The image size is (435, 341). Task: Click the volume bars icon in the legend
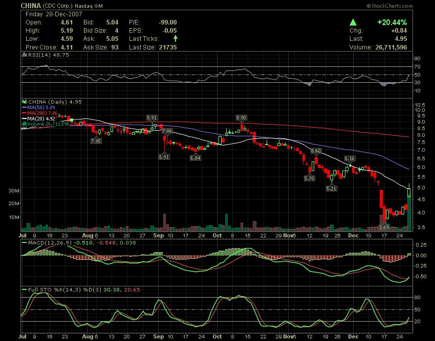tap(25, 124)
